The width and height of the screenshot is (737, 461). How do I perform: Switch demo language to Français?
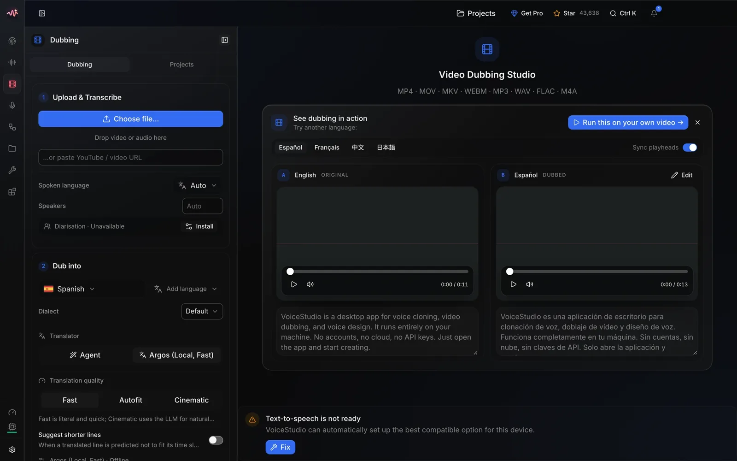(327, 148)
